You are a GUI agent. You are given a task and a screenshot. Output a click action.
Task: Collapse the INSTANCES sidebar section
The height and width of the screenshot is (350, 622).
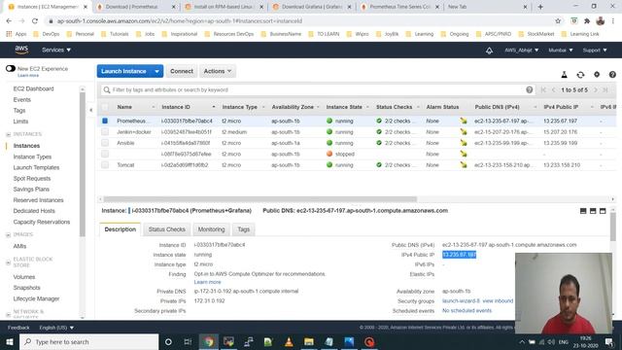9,134
